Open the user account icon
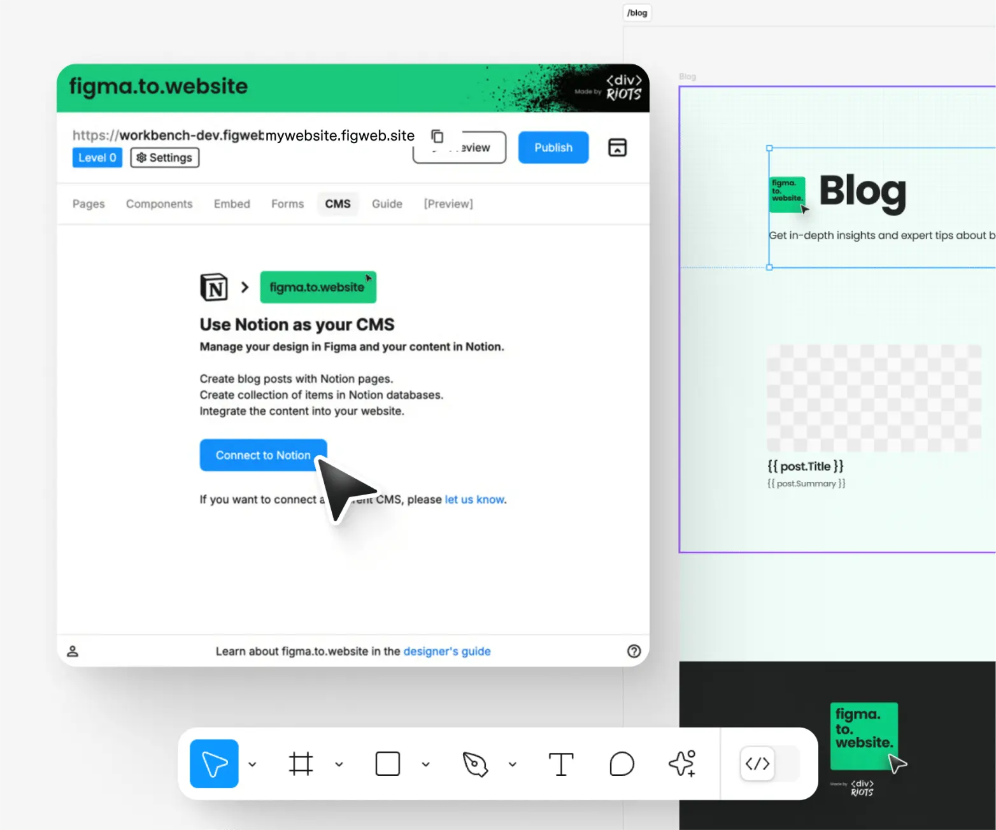The image size is (996, 830). (x=73, y=651)
